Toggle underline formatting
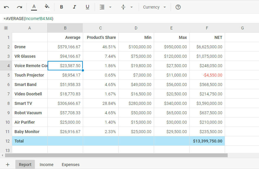Screen dimensions: 259x169 point(88,7)
